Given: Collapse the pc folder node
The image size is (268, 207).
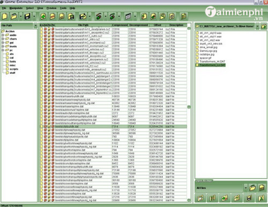Looking at the screenshot, I should tap(3, 50).
